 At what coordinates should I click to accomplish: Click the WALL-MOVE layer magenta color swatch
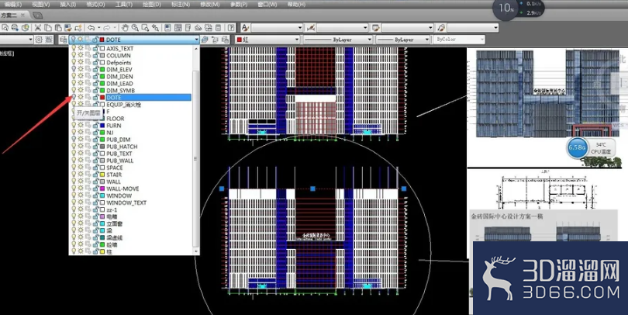102,189
